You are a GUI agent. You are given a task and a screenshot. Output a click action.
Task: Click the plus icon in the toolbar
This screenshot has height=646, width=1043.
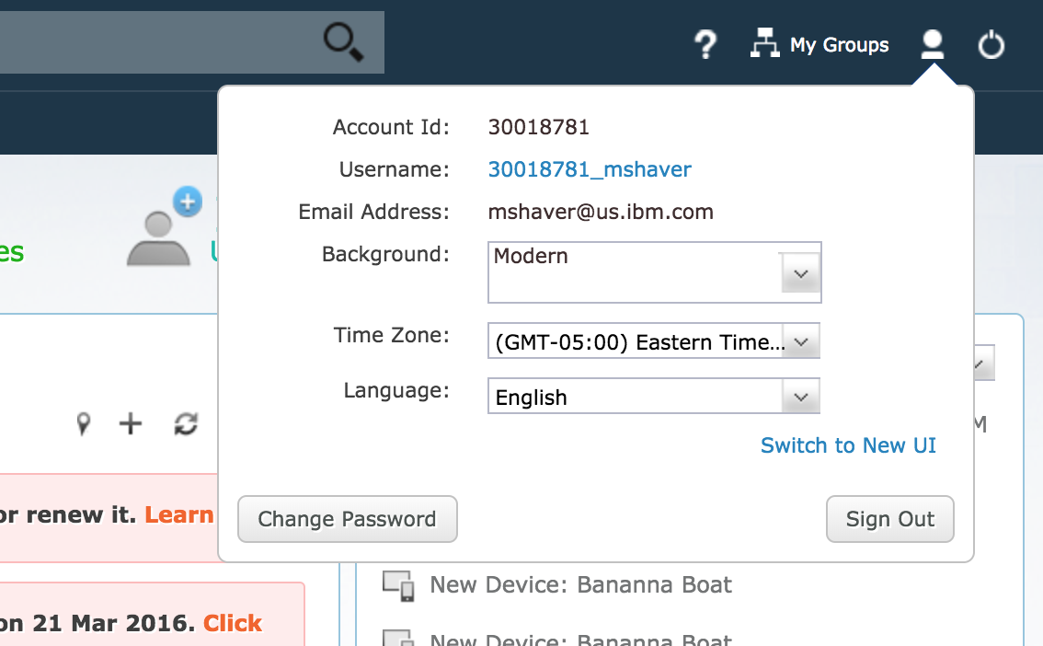click(x=130, y=424)
